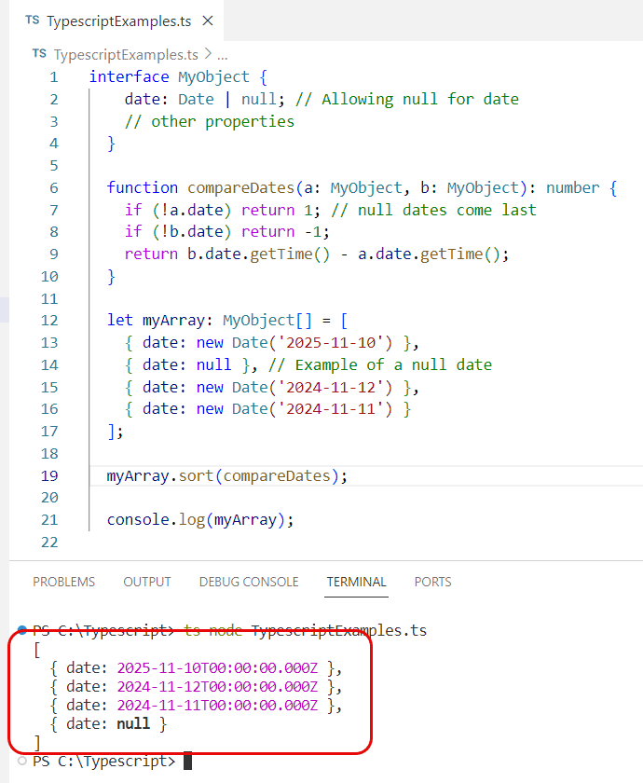The width and height of the screenshot is (643, 783).
Task: Click line number 6 in the gutter
Action: tap(54, 188)
